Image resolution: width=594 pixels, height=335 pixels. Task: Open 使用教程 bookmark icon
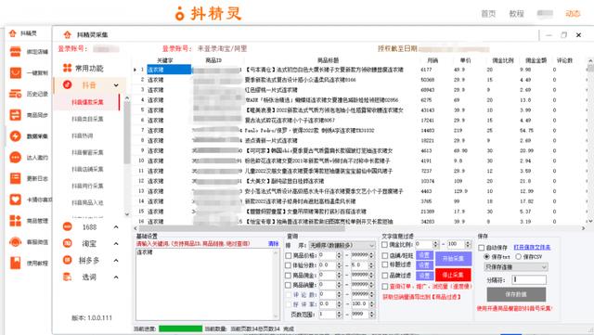15,263
